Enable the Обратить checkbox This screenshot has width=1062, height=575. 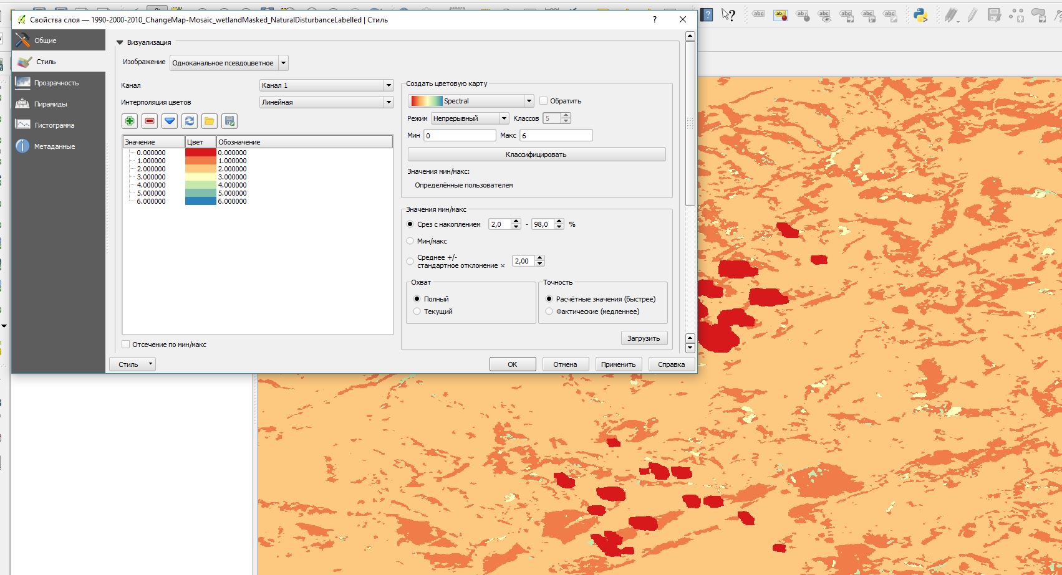tap(544, 101)
